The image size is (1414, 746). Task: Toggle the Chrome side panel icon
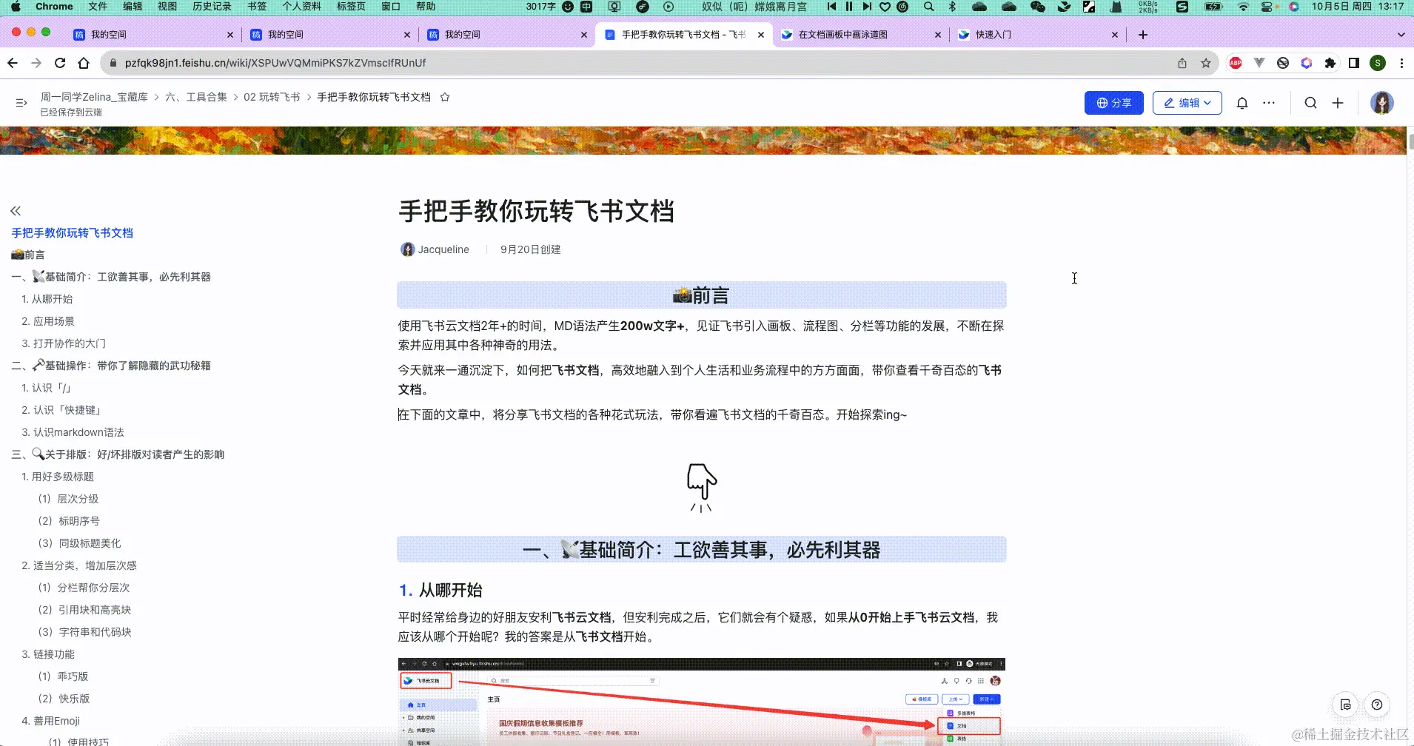click(1354, 63)
